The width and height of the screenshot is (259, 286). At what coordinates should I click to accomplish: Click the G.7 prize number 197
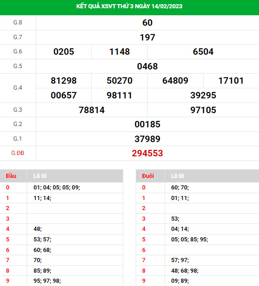(x=147, y=37)
